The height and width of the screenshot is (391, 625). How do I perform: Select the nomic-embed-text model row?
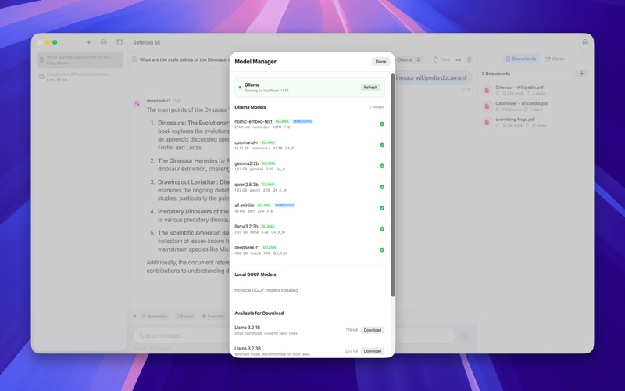(309, 124)
